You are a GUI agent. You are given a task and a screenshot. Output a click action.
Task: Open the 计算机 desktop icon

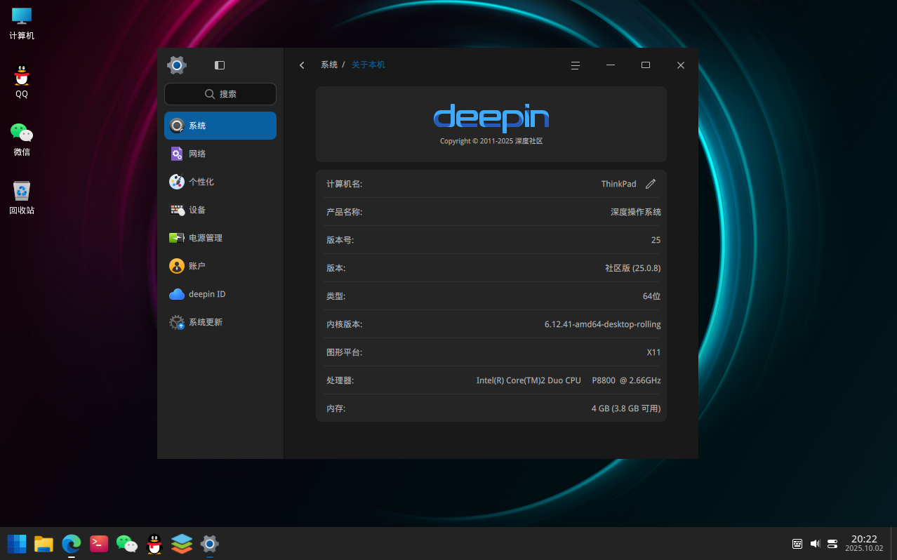tap(22, 23)
